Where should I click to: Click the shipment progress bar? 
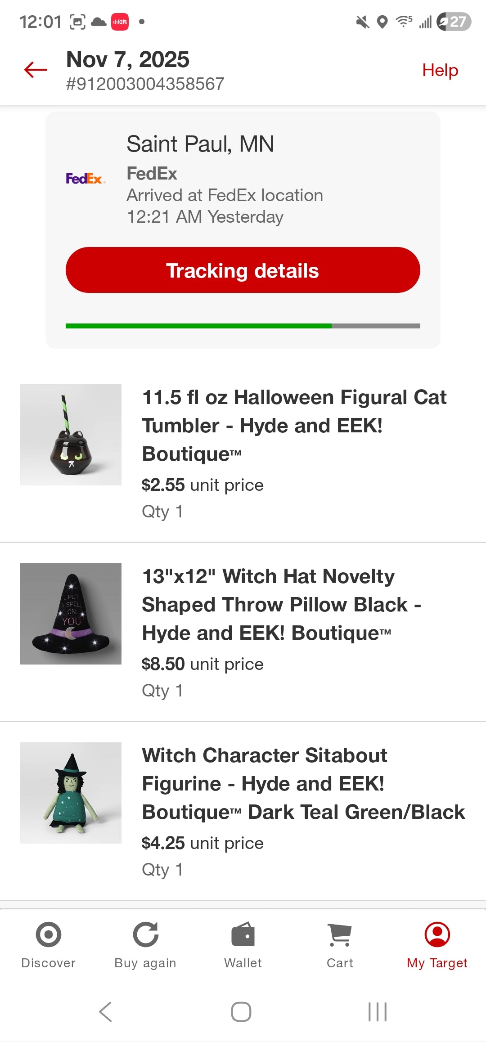tap(243, 326)
